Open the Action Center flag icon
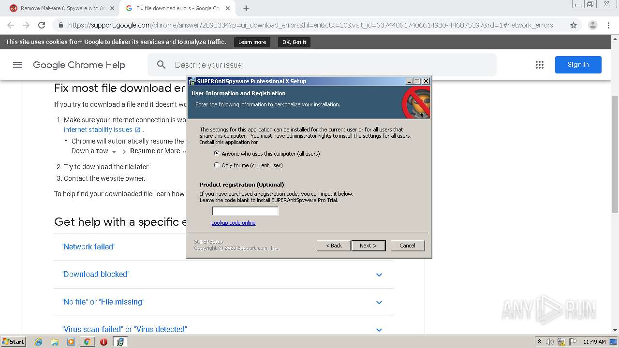This screenshot has width=619, height=348. point(573,342)
